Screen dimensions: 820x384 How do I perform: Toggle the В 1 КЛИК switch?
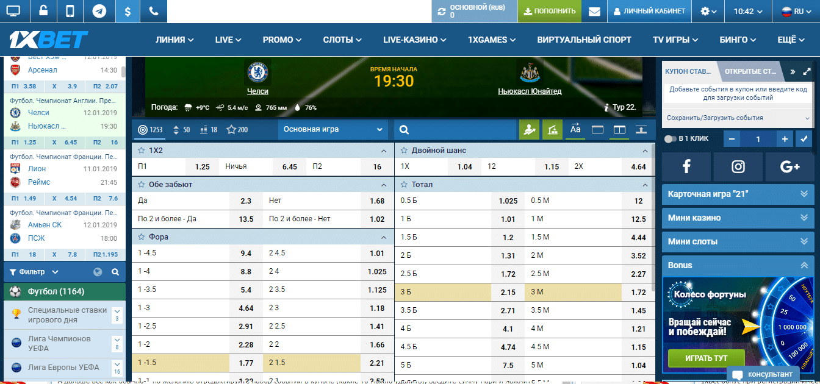click(x=671, y=139)
